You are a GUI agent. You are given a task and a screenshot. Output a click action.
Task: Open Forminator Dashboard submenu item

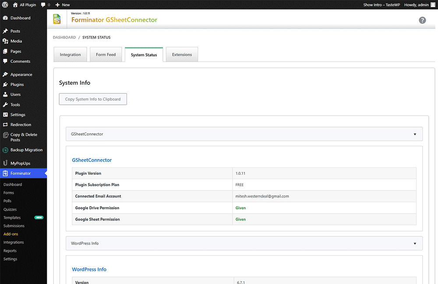click(13, 184)
